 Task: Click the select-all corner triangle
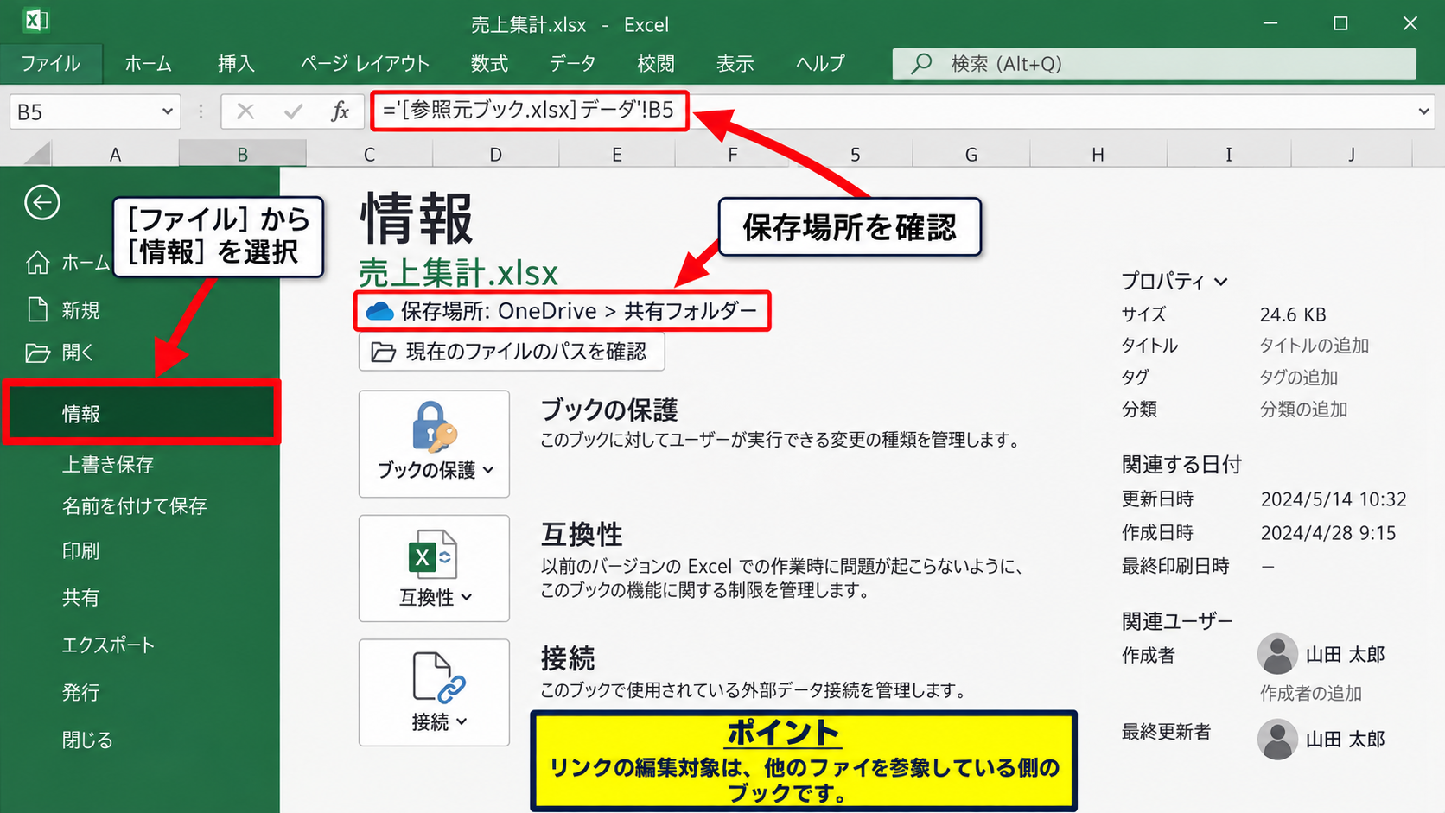pos(38,154)
